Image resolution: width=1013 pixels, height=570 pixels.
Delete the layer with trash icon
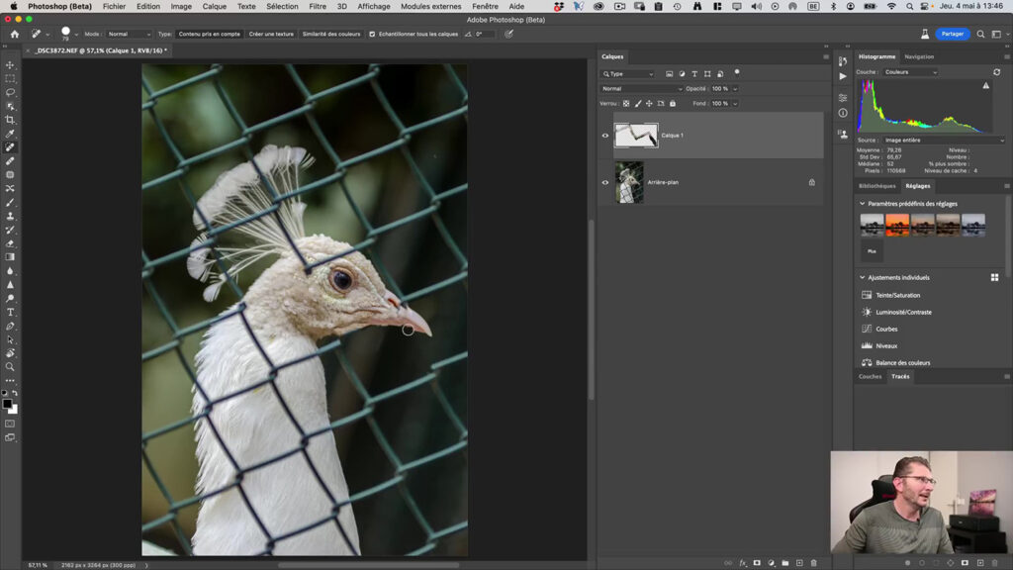tap(813, 563)
